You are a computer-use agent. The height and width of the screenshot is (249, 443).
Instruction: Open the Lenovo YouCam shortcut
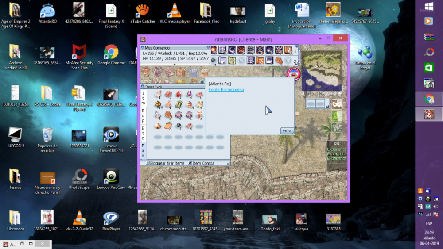(x=111, y=179)
